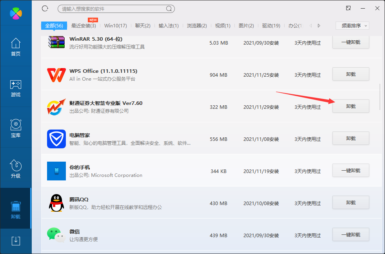Click the 让沟通更方便 description text

84,239
